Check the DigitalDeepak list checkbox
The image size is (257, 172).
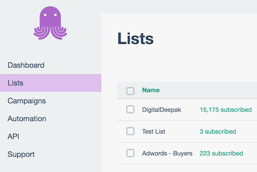point(130,110)
